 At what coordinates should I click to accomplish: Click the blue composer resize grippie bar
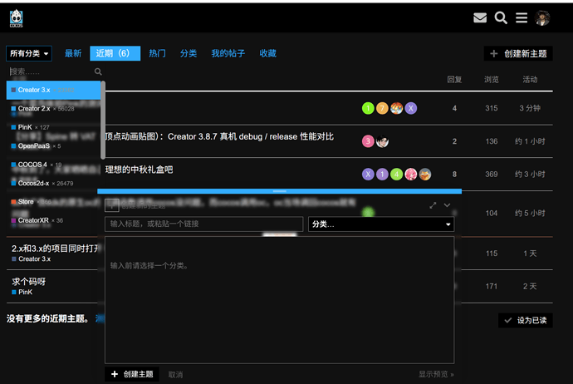coord(280,191)
